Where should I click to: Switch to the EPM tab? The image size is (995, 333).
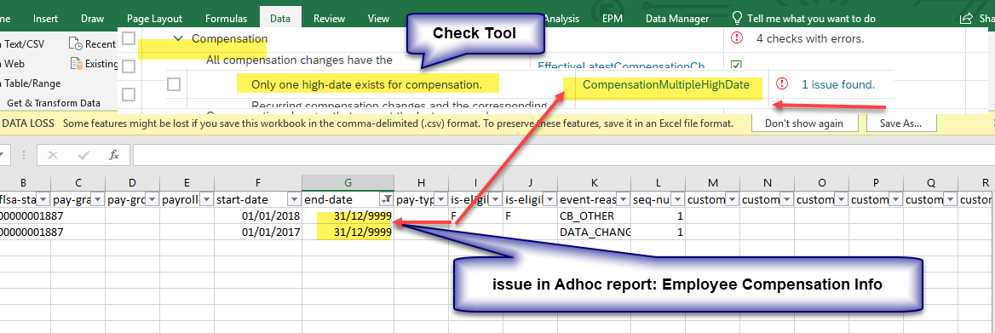click(x=613, y=19)
